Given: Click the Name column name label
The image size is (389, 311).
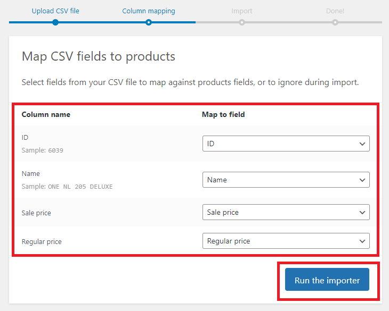Looking at the screenshot, I should (x=31, y=174).
